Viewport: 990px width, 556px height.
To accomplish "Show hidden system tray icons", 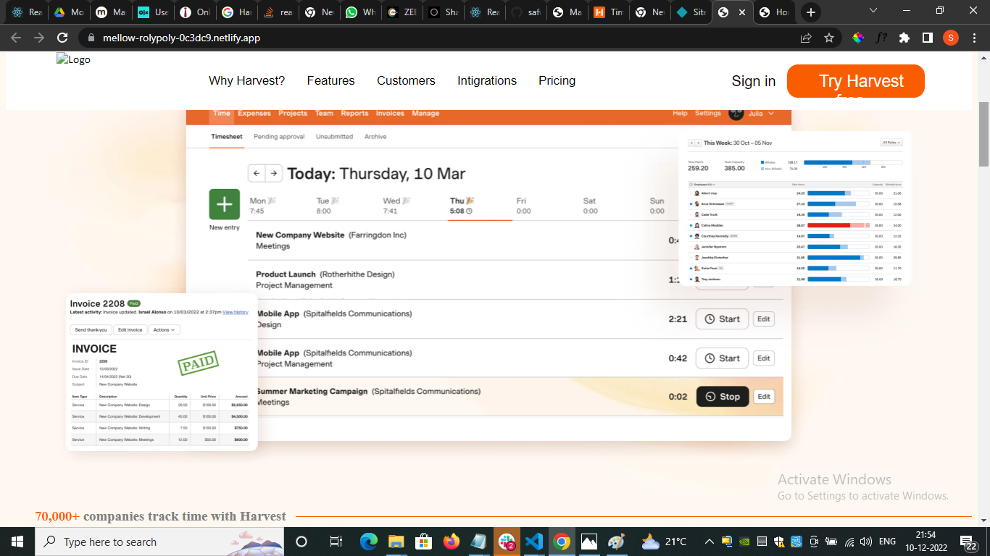I will point(709,542).
